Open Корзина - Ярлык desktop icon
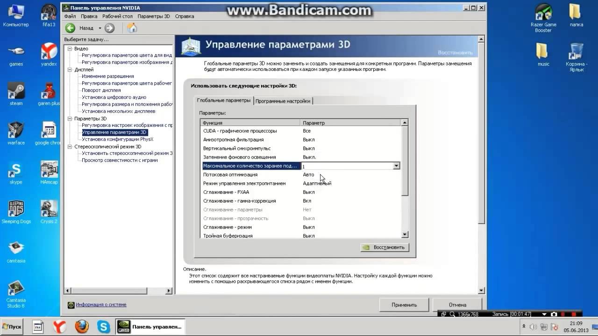The height and width of the screenshot is (336, 598). (576, 58)
